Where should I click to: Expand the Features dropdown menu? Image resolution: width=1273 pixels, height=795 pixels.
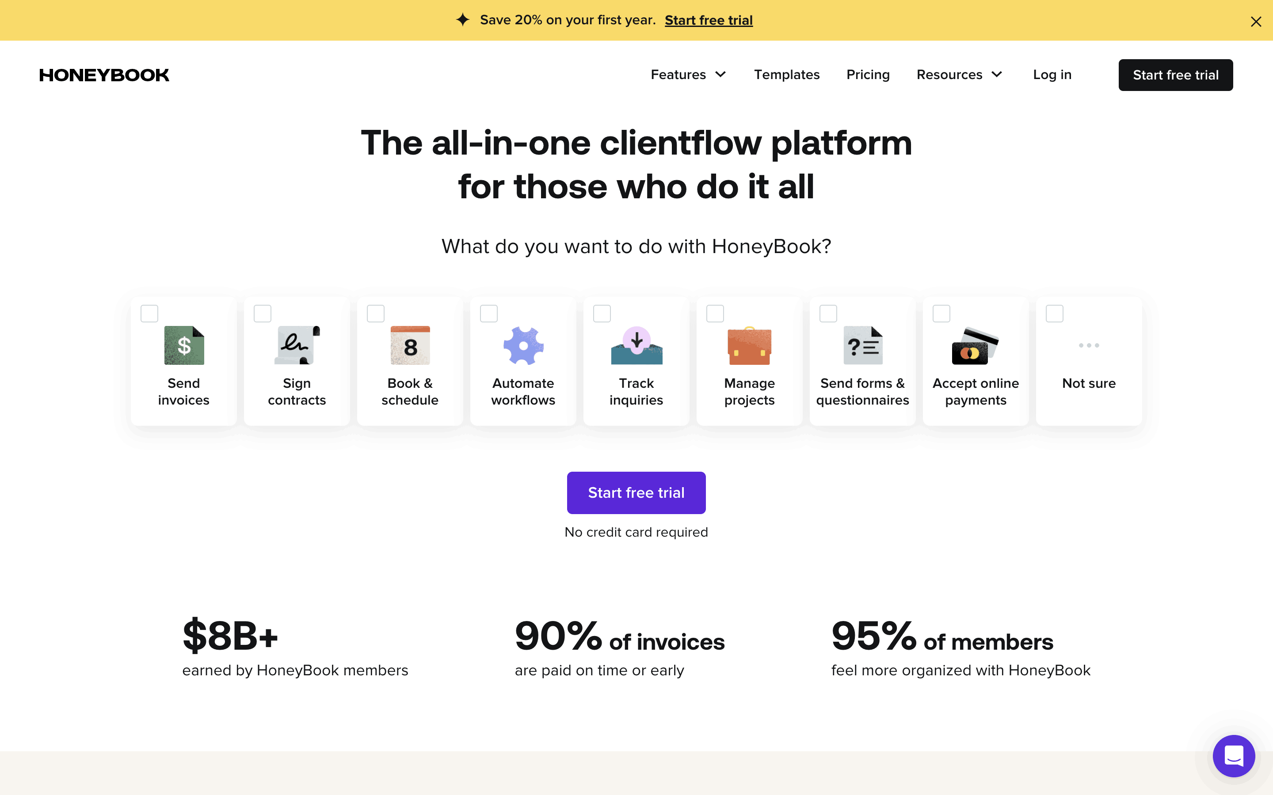tap(688, 75)
